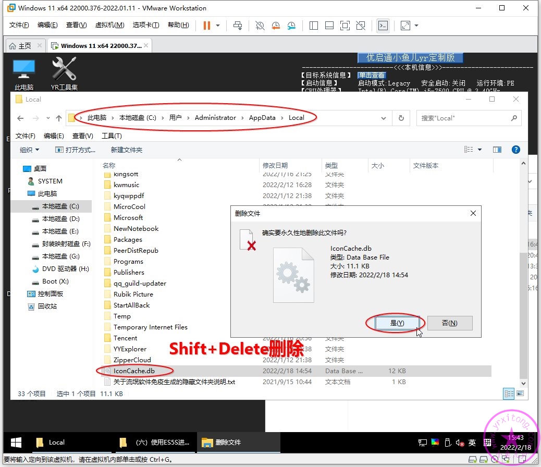Screen dimensions: 541x467
Task: Expand the address bar history dropdown
Action: (383, 118)
